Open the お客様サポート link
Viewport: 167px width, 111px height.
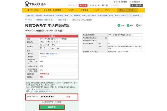point(137,2)
